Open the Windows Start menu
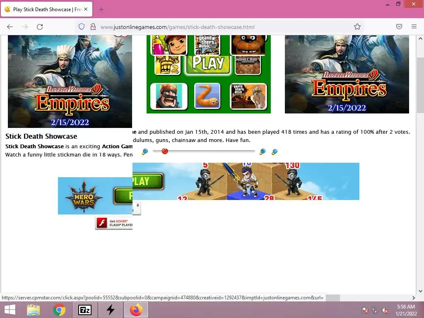This screenshot has height=318, width=424. pos(10,310)
